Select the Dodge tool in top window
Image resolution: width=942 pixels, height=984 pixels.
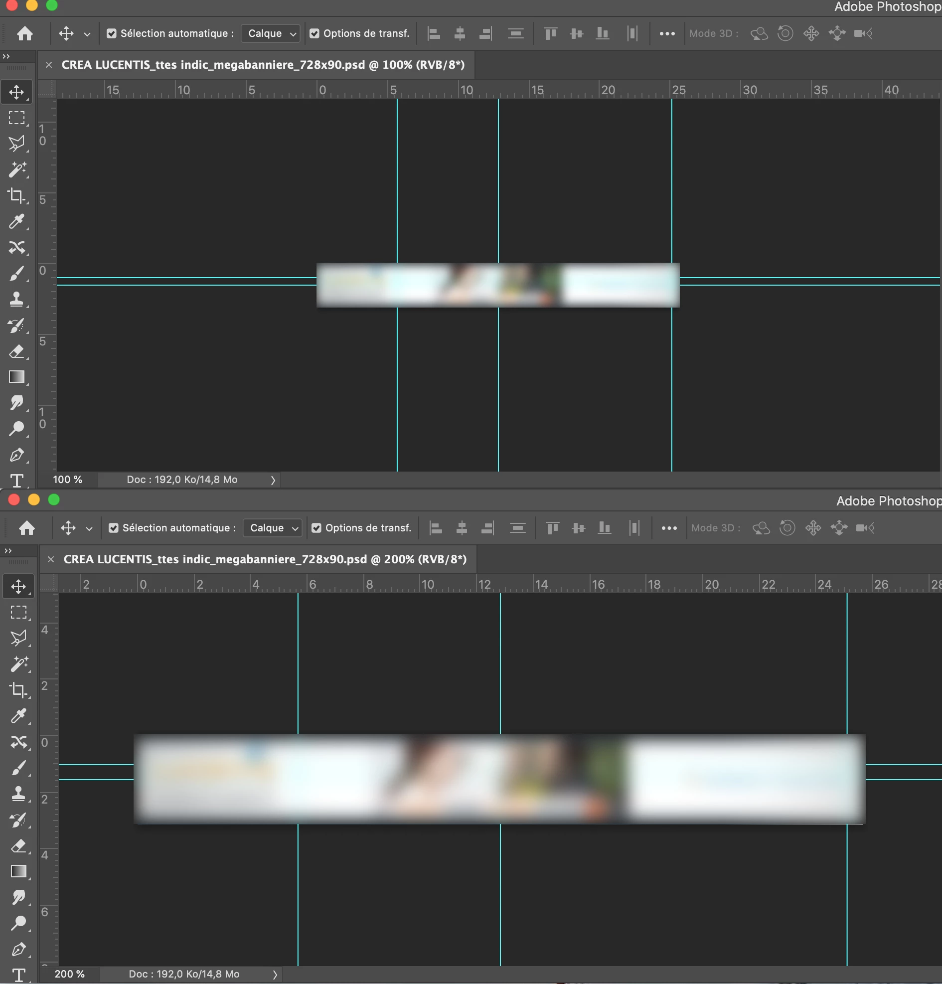click(16, 429)
